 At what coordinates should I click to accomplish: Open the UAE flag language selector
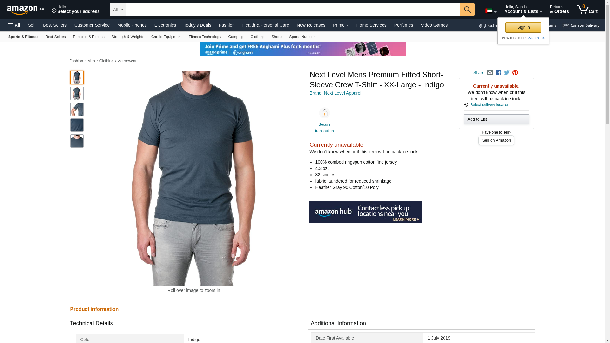tap(491, 11)
